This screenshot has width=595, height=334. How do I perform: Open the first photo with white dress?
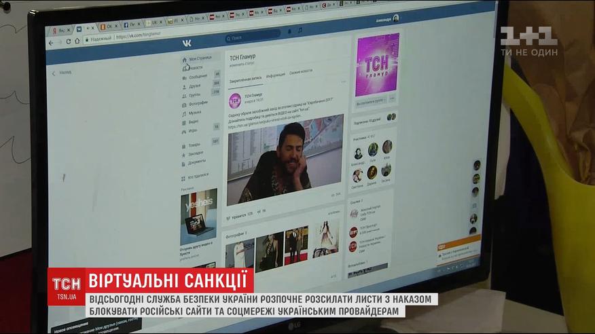pyautogui.click(x=240, y=255)
